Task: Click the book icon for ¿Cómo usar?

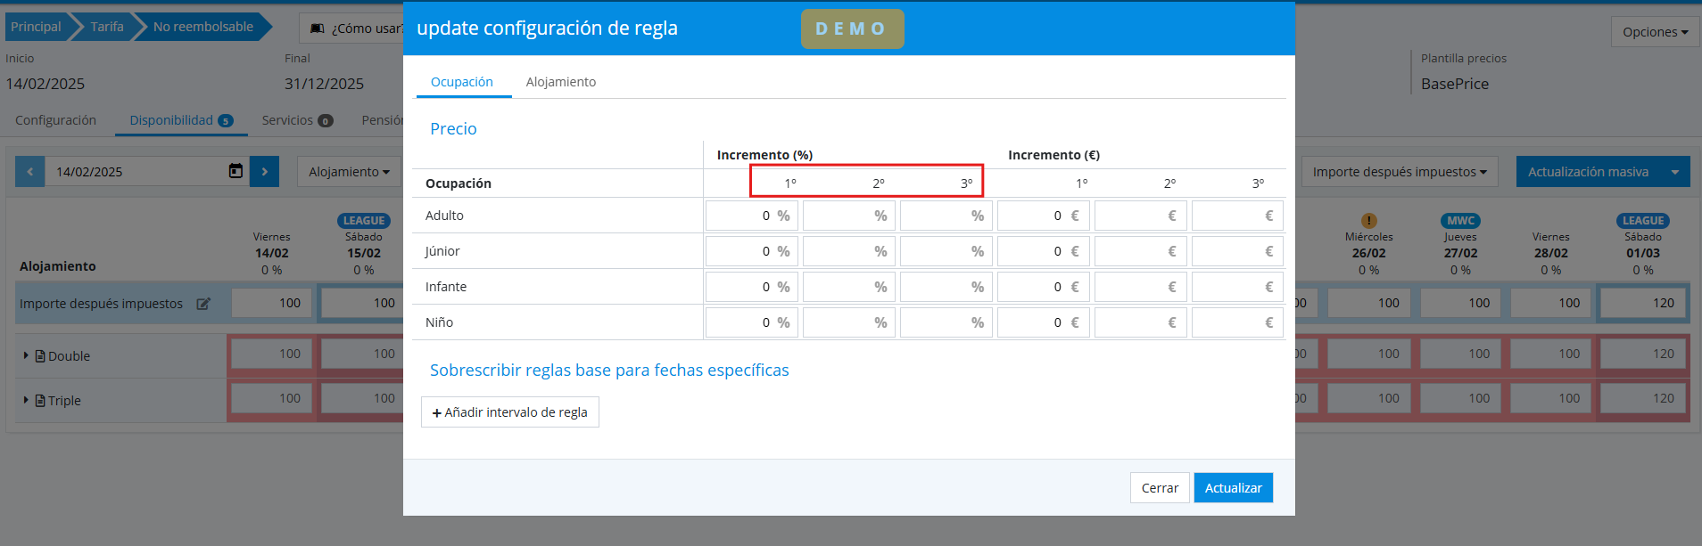Action: 318,29
